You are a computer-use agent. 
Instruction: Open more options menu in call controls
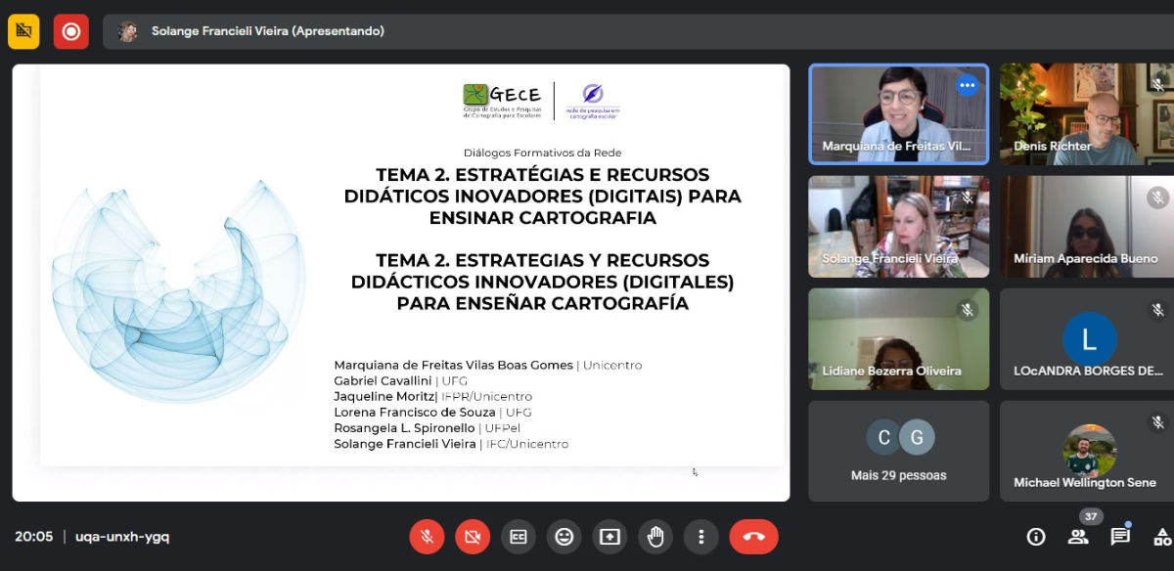700,537
